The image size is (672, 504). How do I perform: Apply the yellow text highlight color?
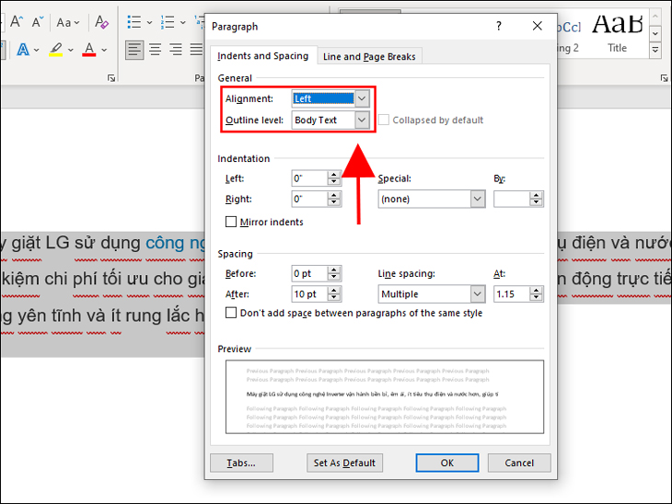point(56,49)
